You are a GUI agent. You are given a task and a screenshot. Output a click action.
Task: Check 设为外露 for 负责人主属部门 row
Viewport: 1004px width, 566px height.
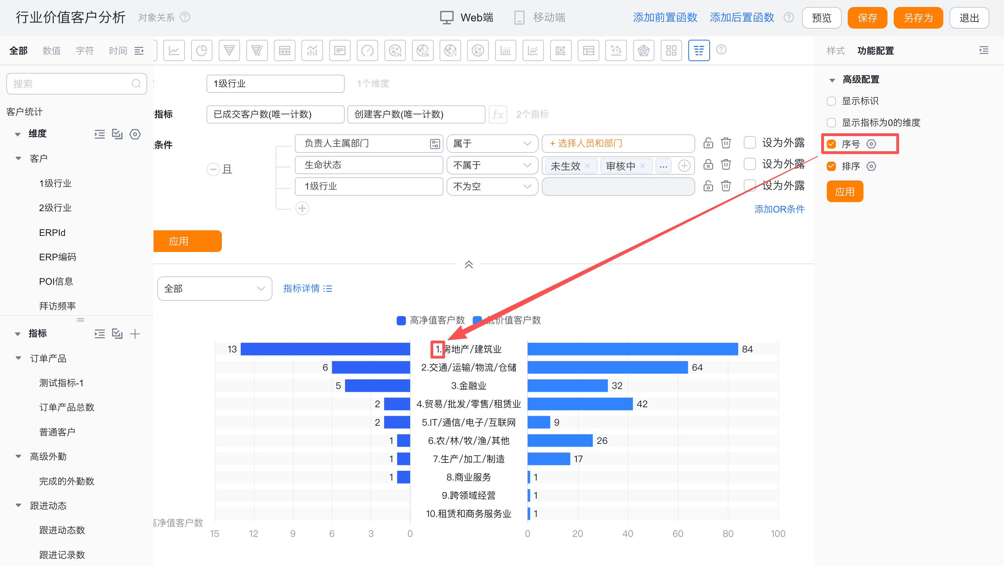[749, 143]
